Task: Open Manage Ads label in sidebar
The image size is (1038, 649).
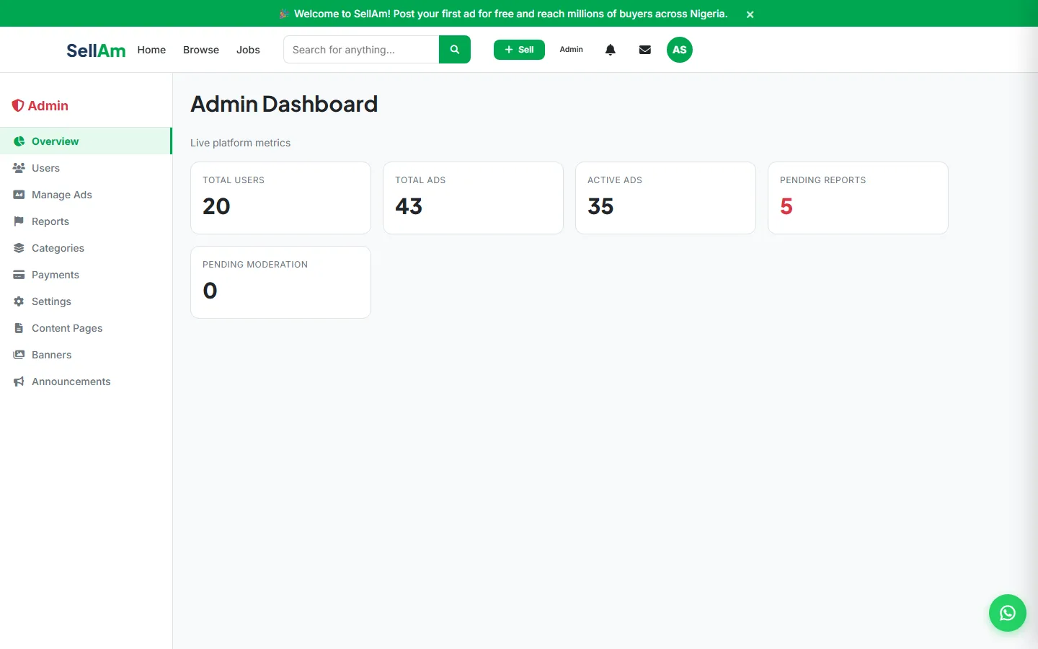Action: 62,195
